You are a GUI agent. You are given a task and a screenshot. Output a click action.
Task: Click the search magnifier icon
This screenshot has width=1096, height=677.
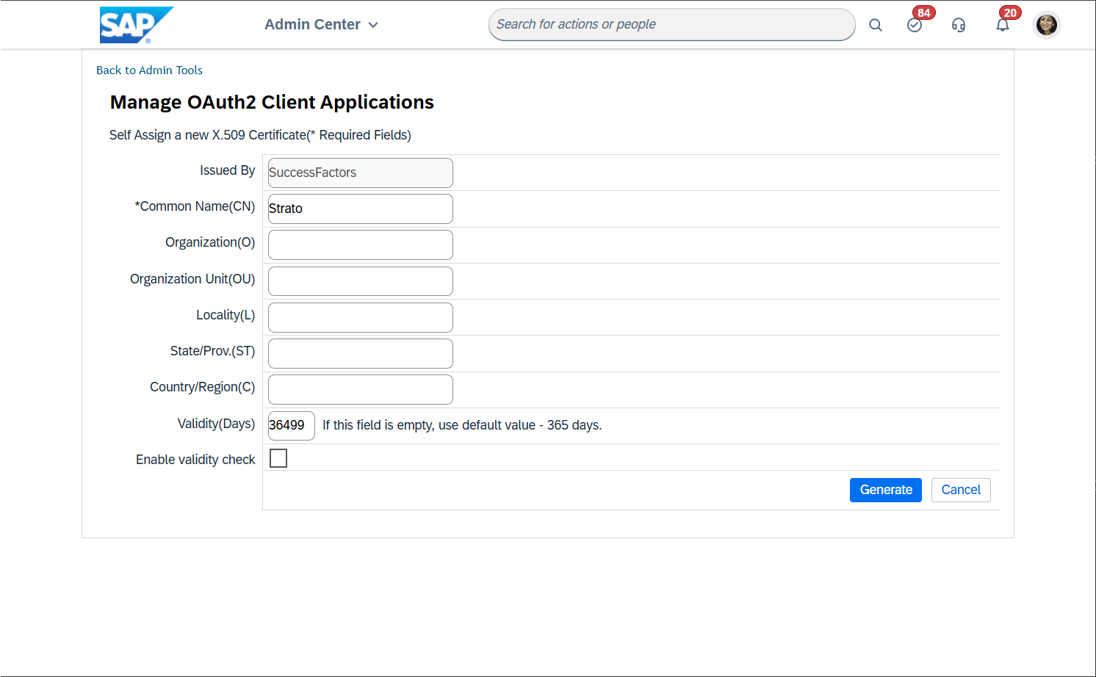coord(875,25)
